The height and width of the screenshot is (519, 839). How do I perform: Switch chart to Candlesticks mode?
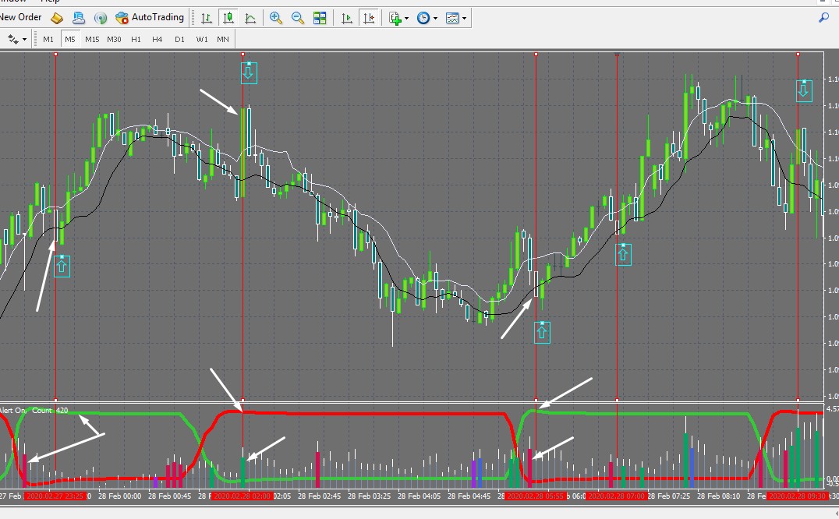coord(228,18)
